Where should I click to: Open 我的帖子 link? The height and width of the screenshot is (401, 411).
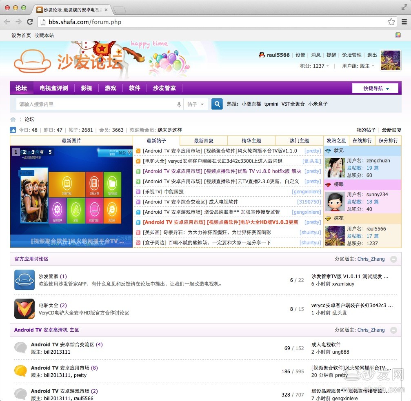(x=366, y=130)
